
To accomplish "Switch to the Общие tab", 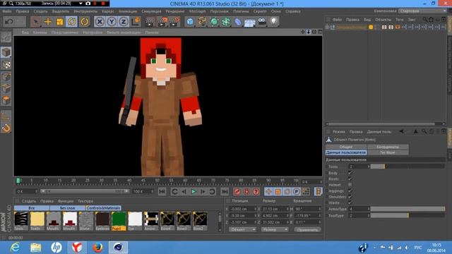I will point(346,147).
